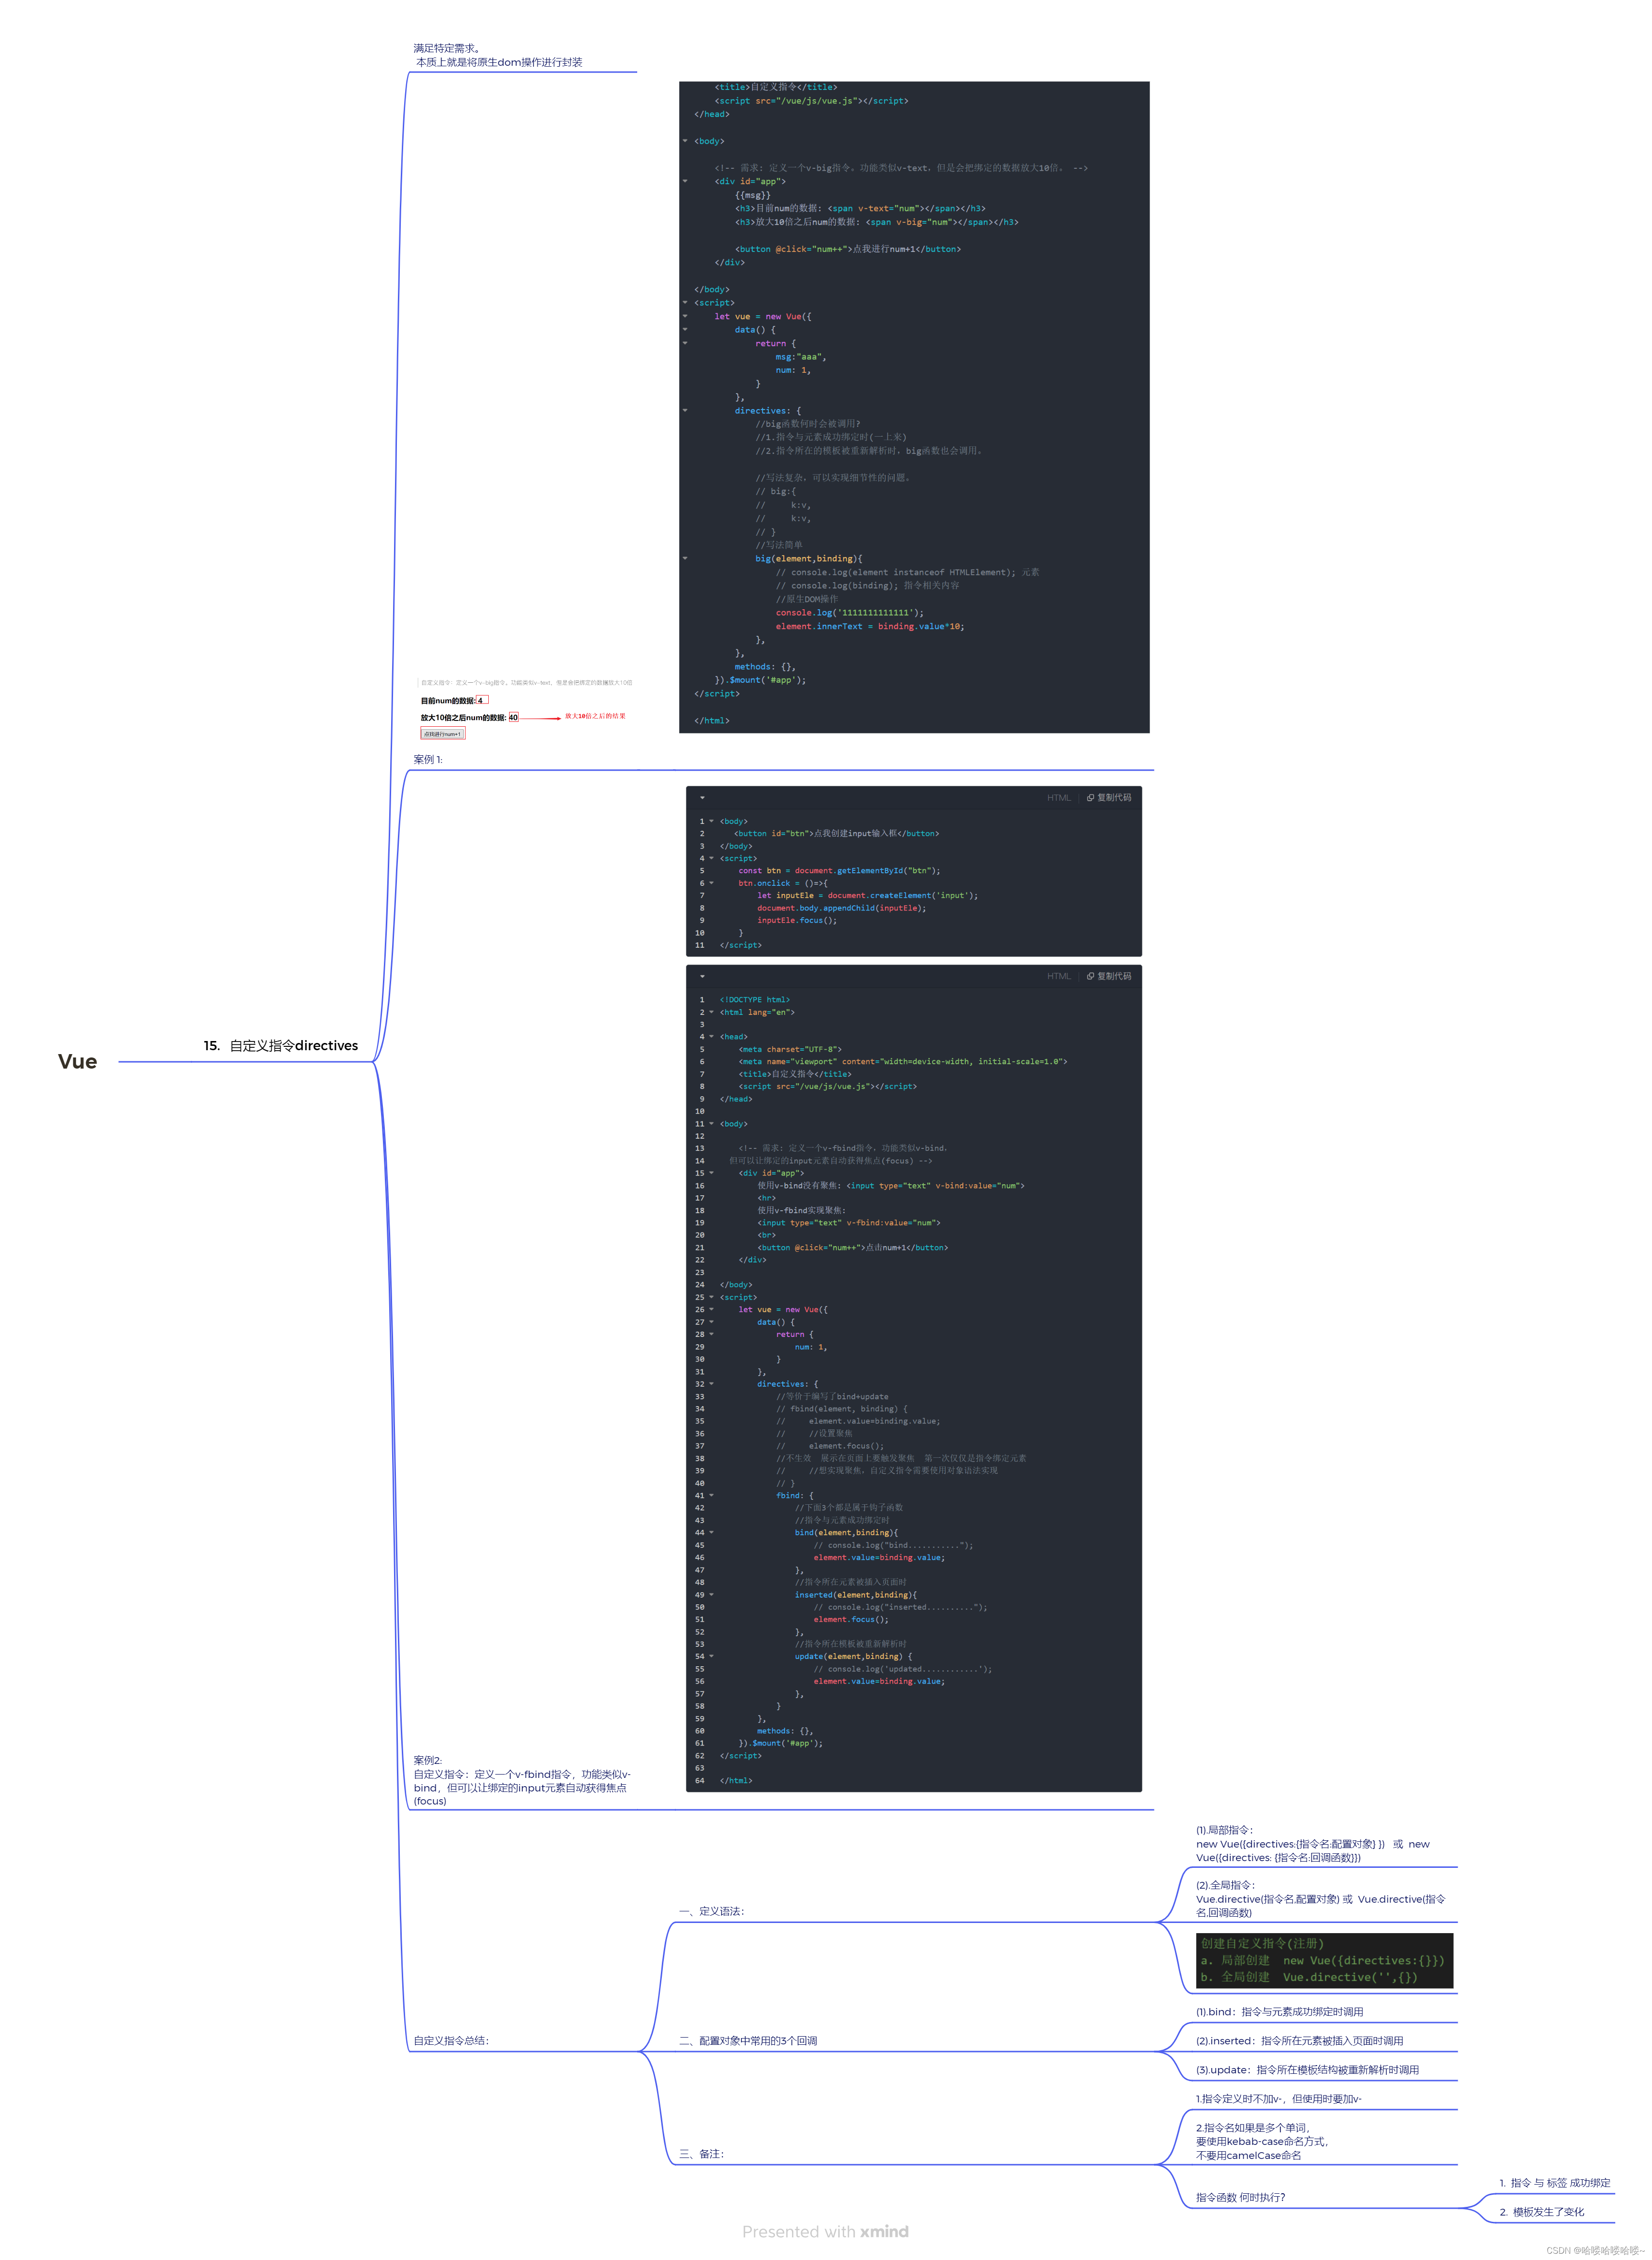Collapse the fbind fold arrow on line 41

(x=711, y=1496)
